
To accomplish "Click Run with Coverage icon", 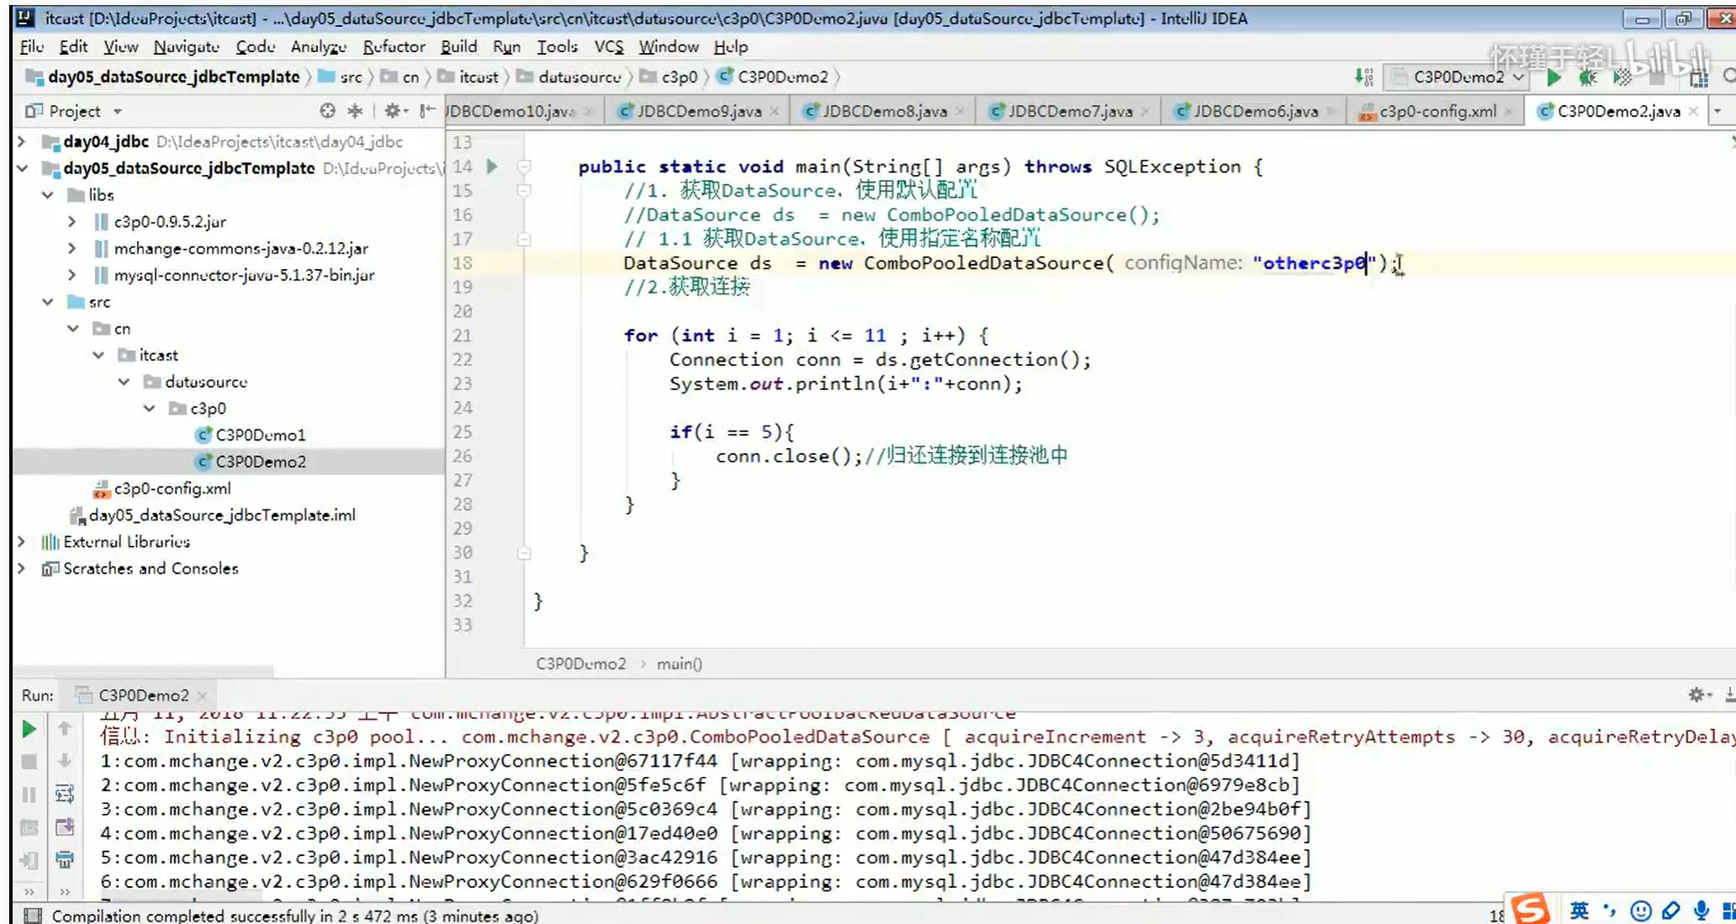I will pyautogui.click(x=1622, y=77).
